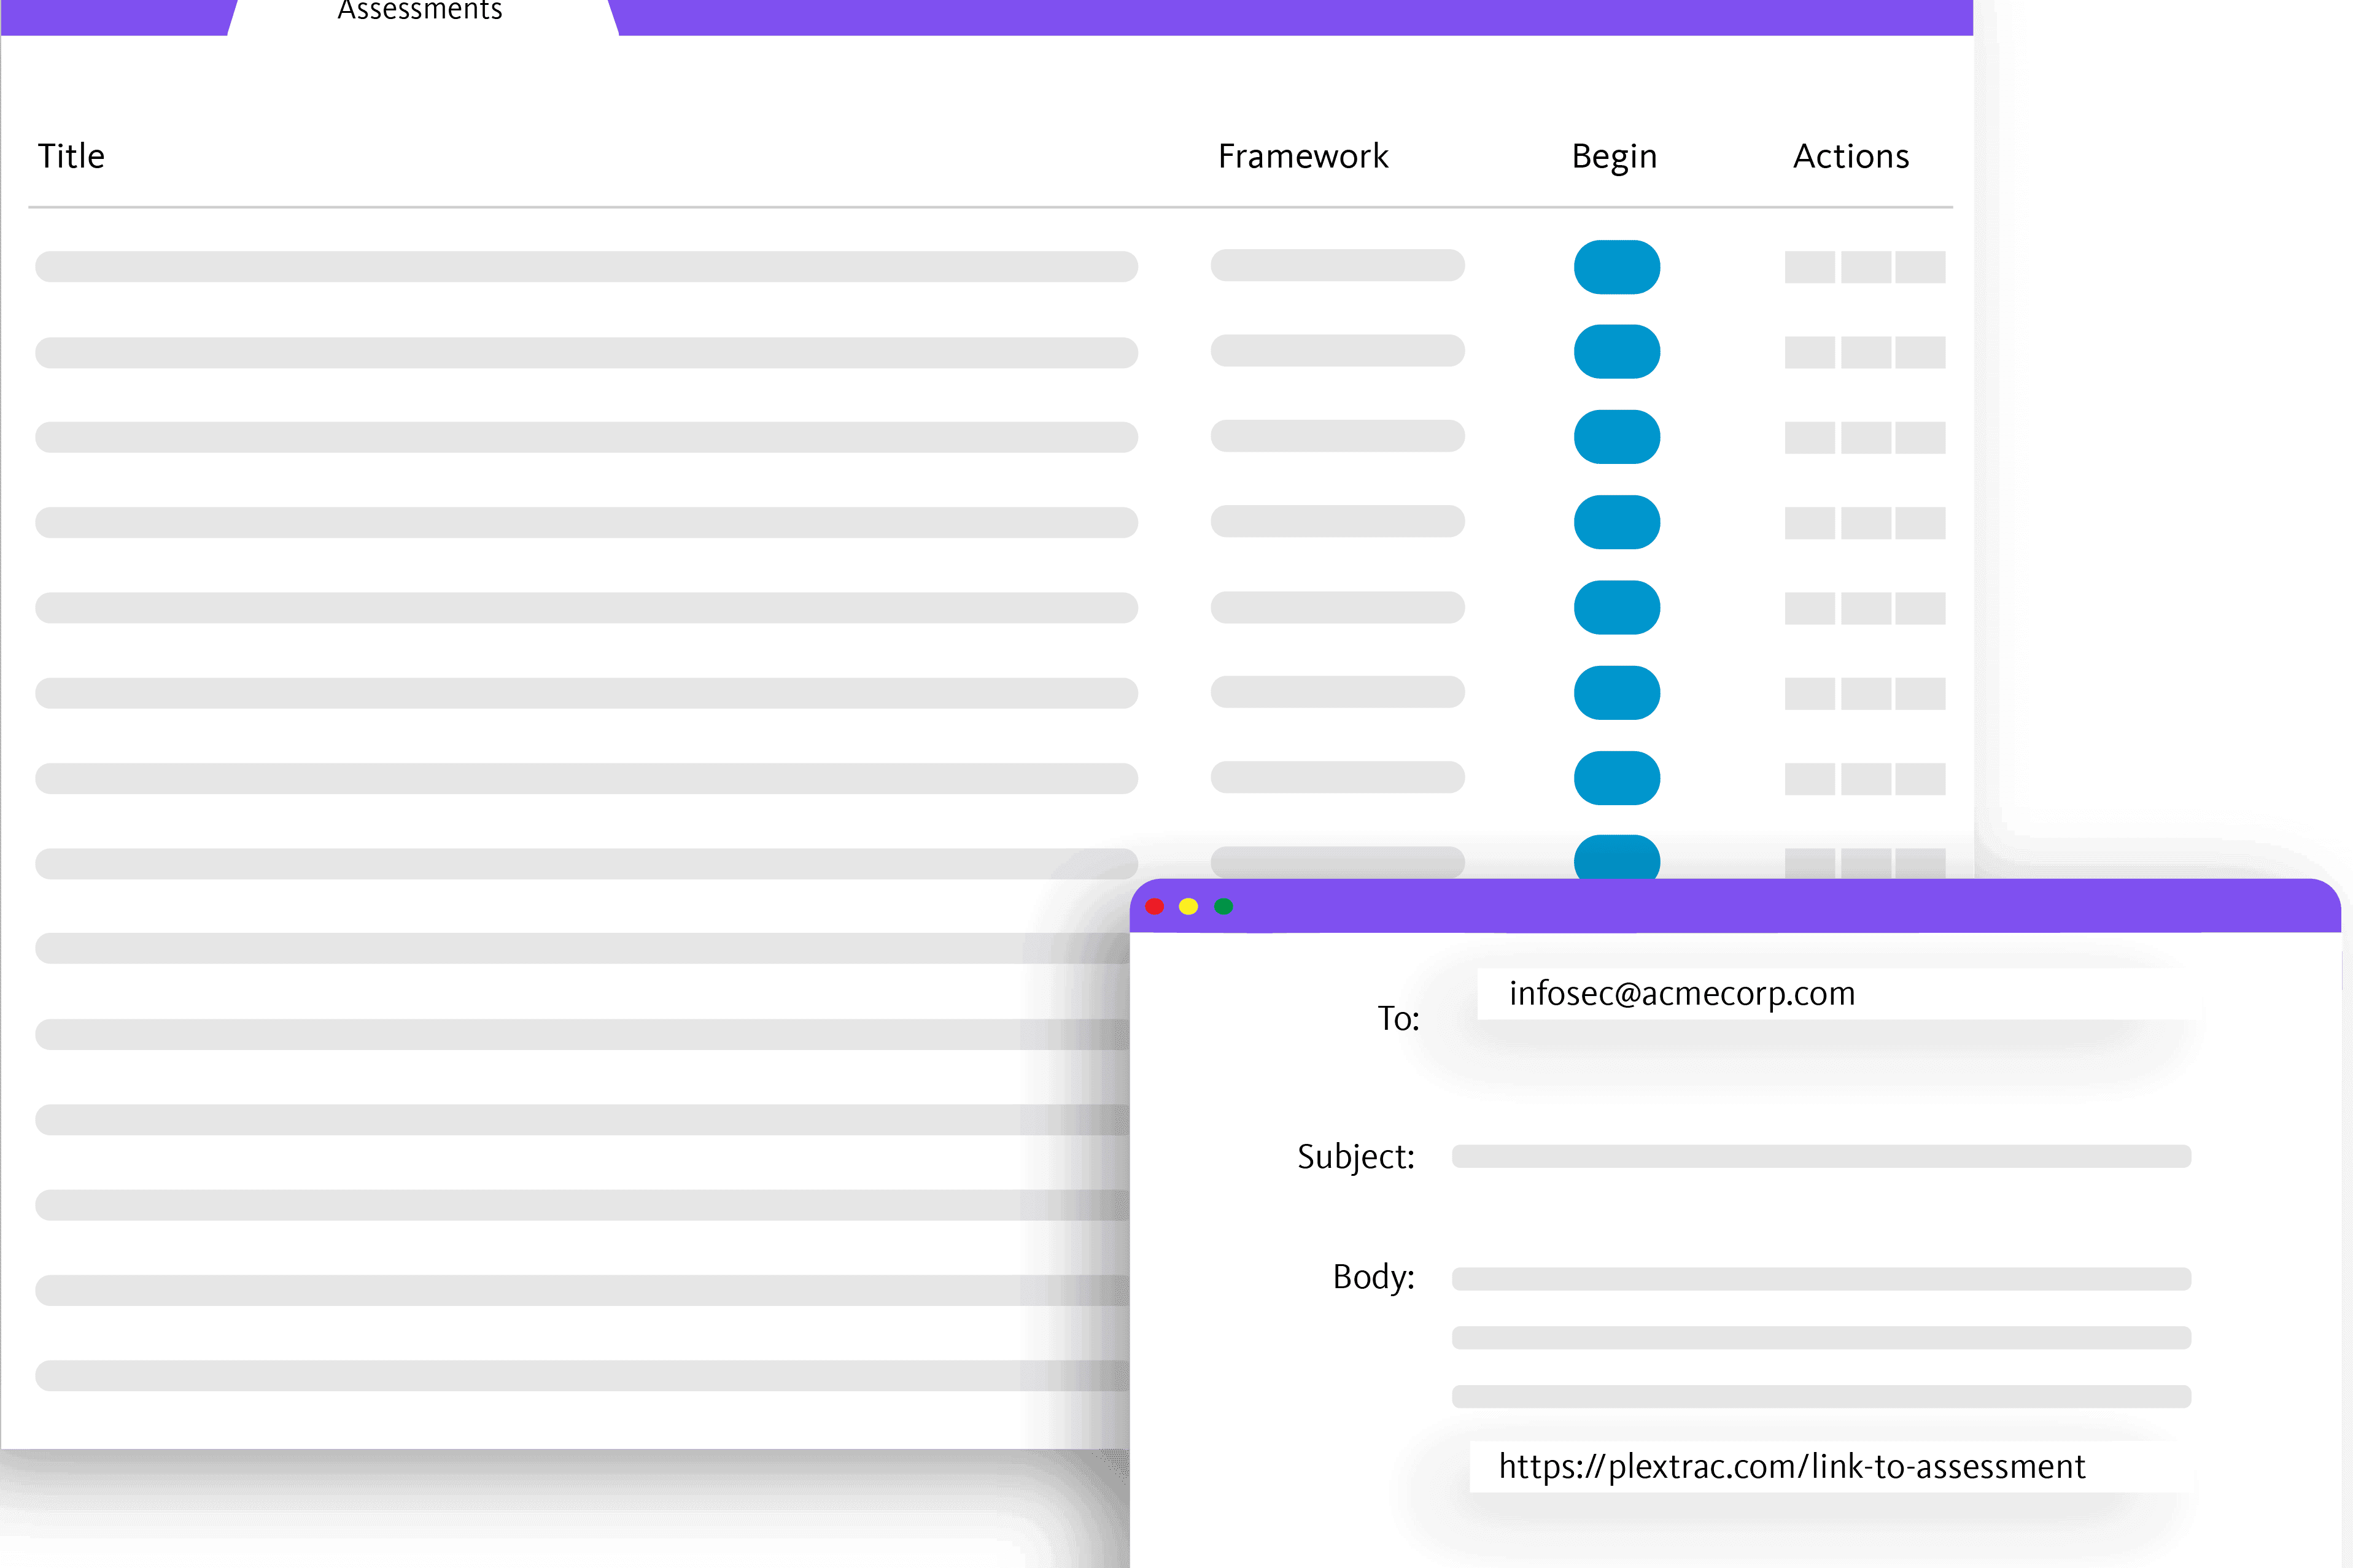The image size is (2353, 1568).
Task: Focus the Subject field in the email window
Action: click(1821, 1156)
